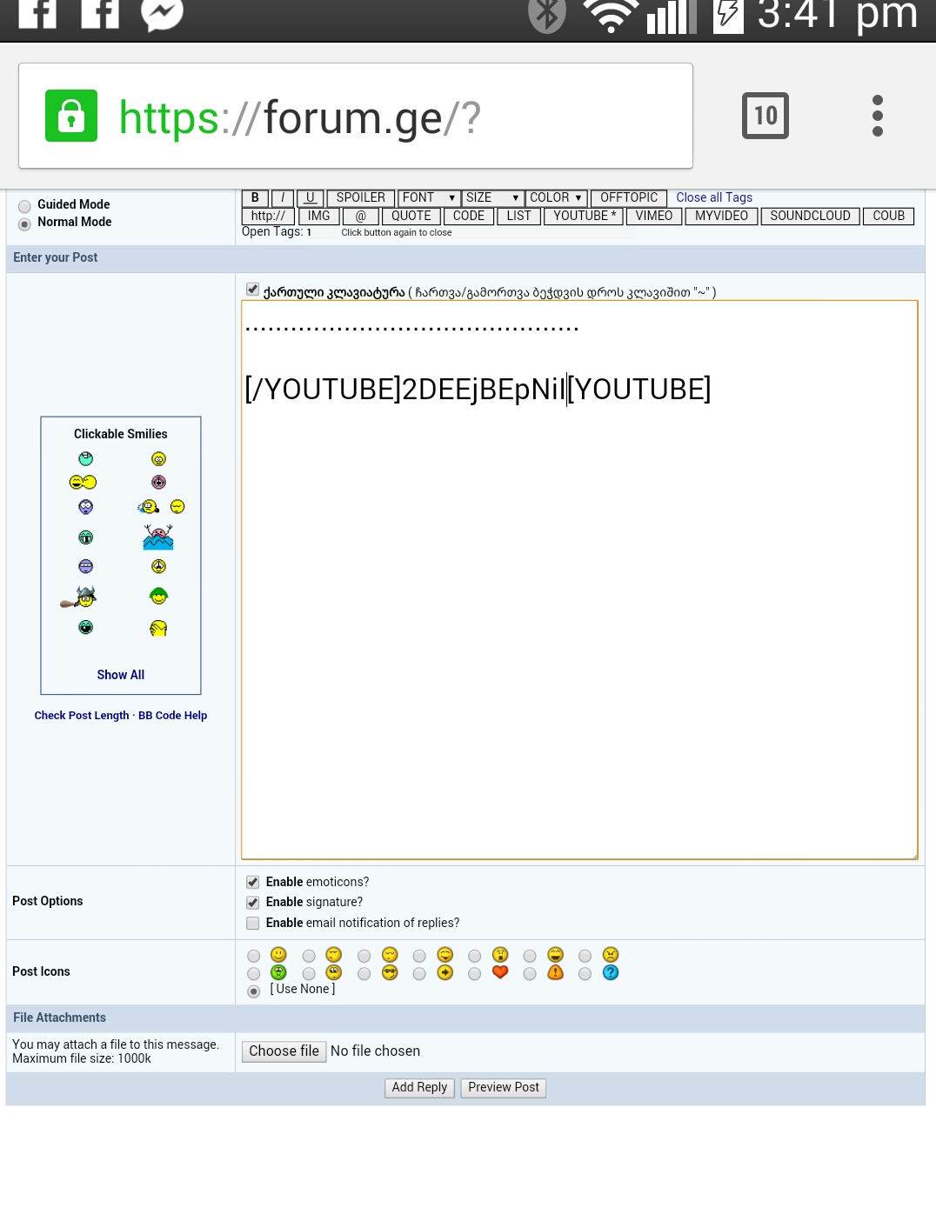Insert the teal open-mouth laughing smiley

85,627
